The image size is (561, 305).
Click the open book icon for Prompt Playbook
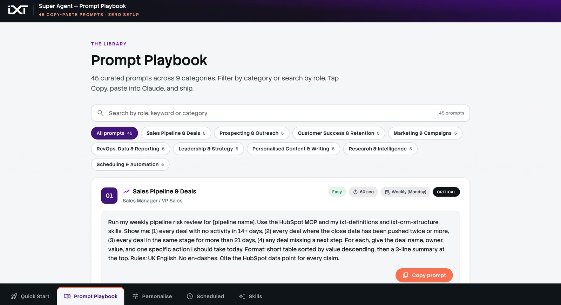[x=67, y=296]
